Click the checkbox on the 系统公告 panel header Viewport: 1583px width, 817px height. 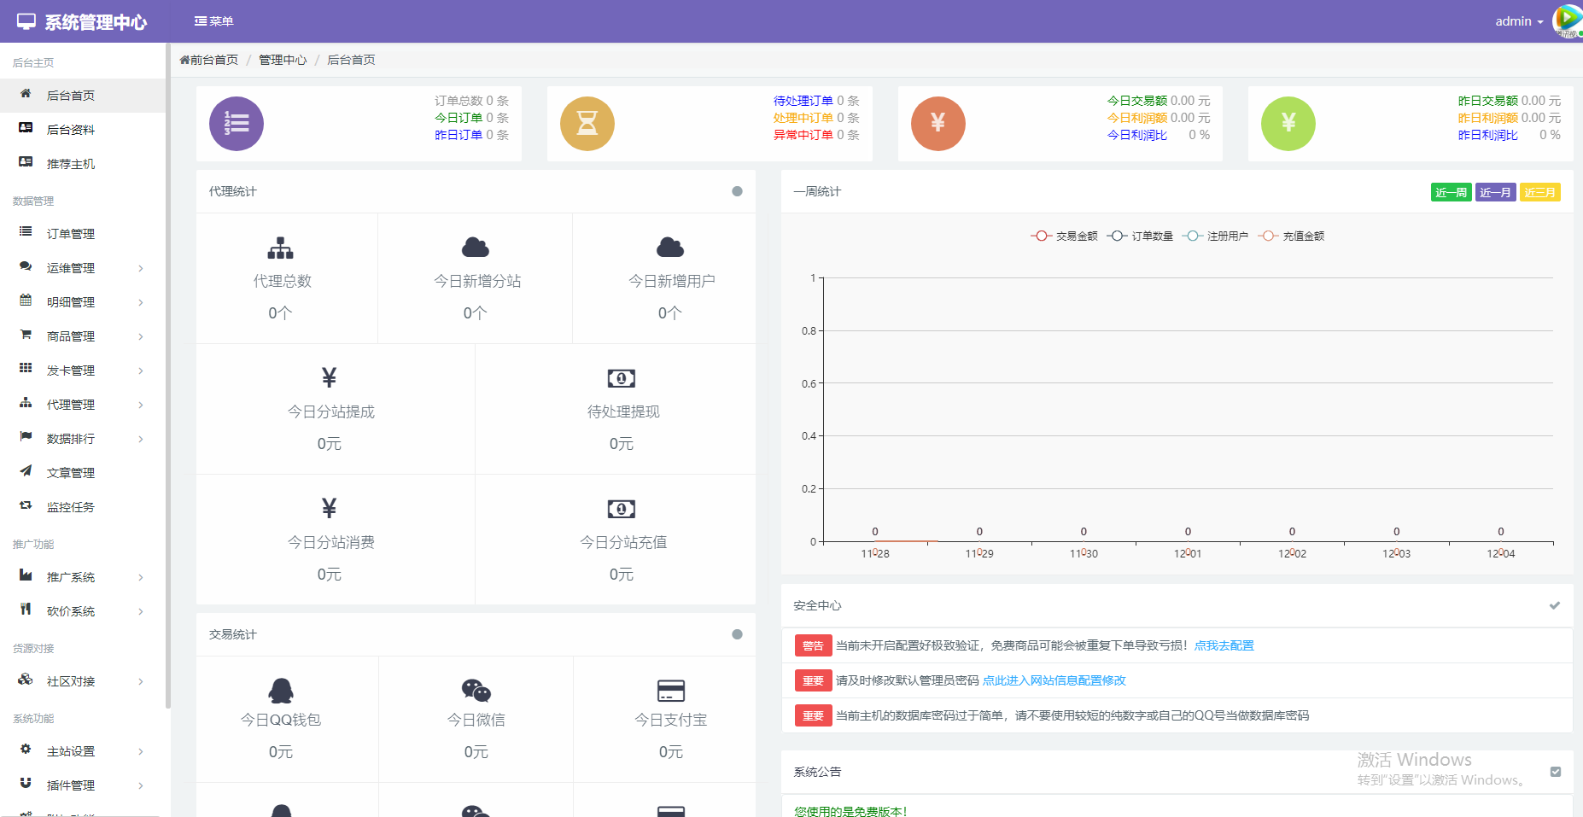pyautogui.click(x=1555, y=772)
